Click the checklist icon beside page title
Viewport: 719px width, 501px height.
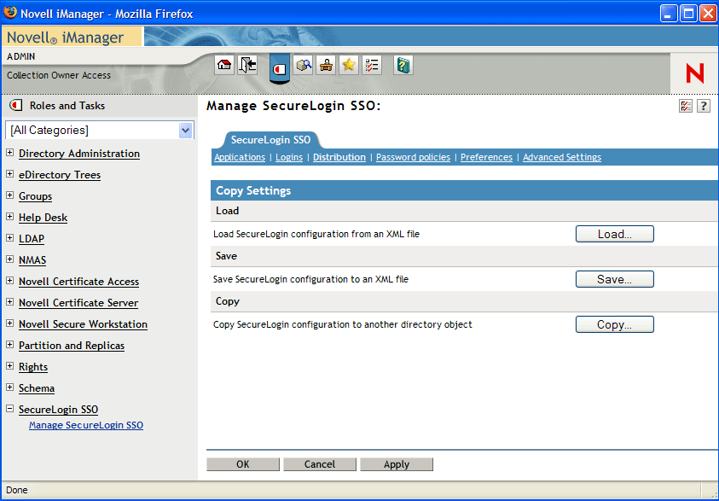click(686, 106)
